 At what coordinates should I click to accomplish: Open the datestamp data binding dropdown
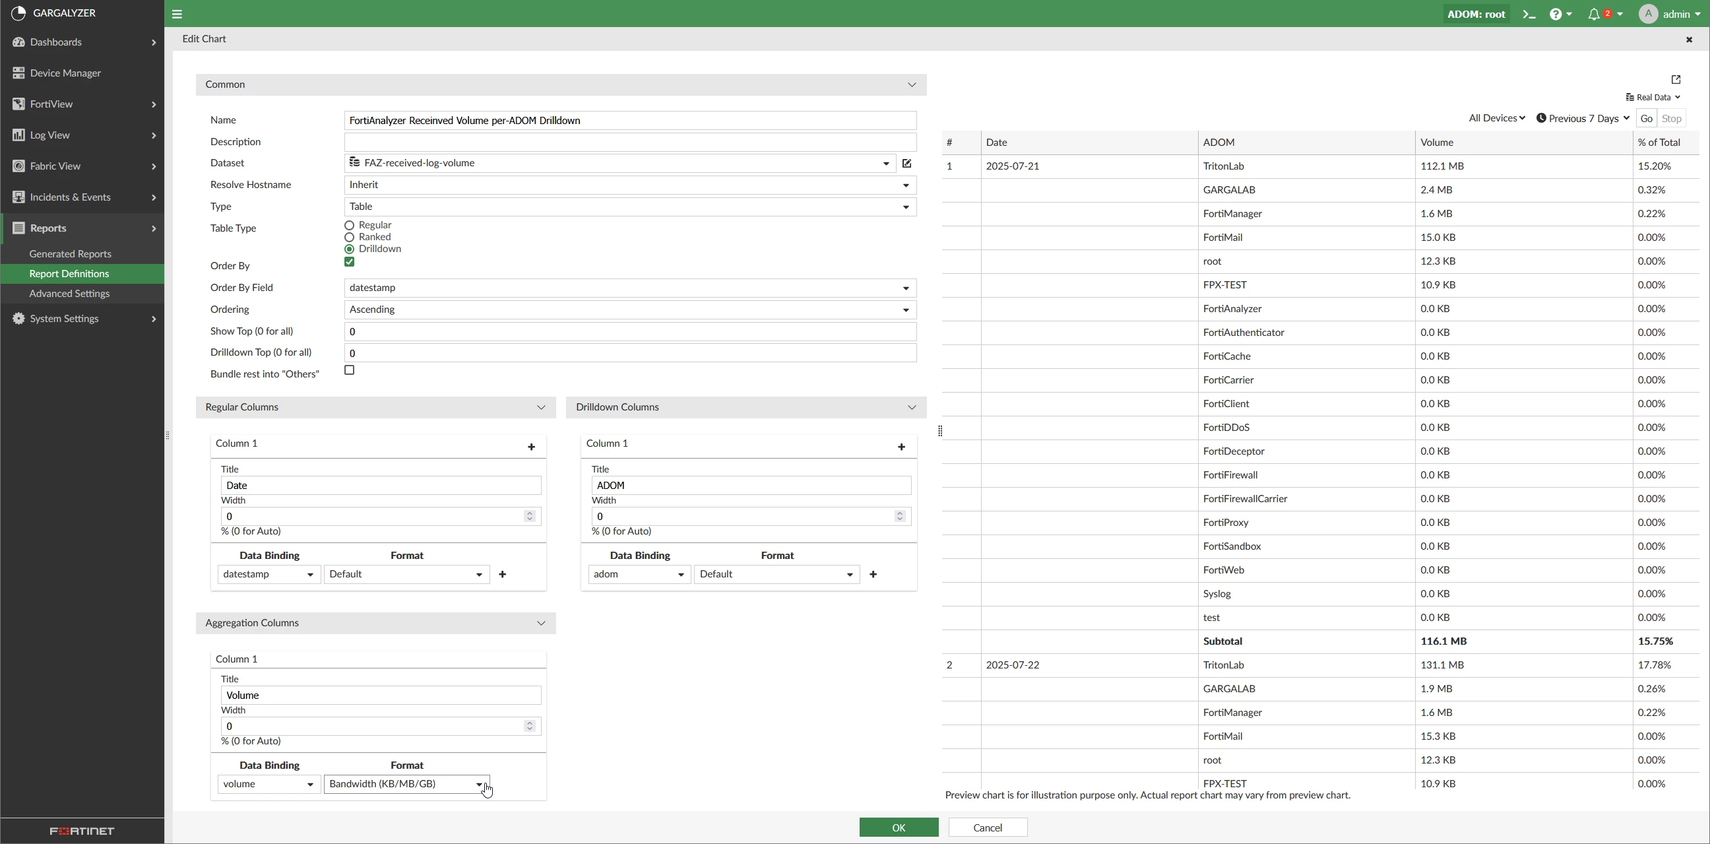click(269, 574)
